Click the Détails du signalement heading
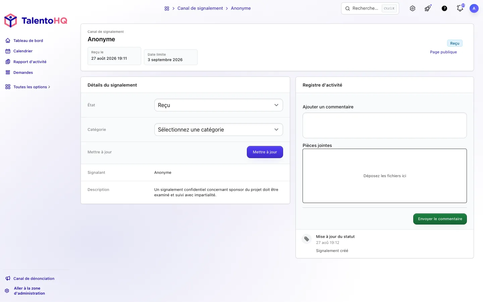This screenshot has width=483, height=302. [x=112, y=85]
